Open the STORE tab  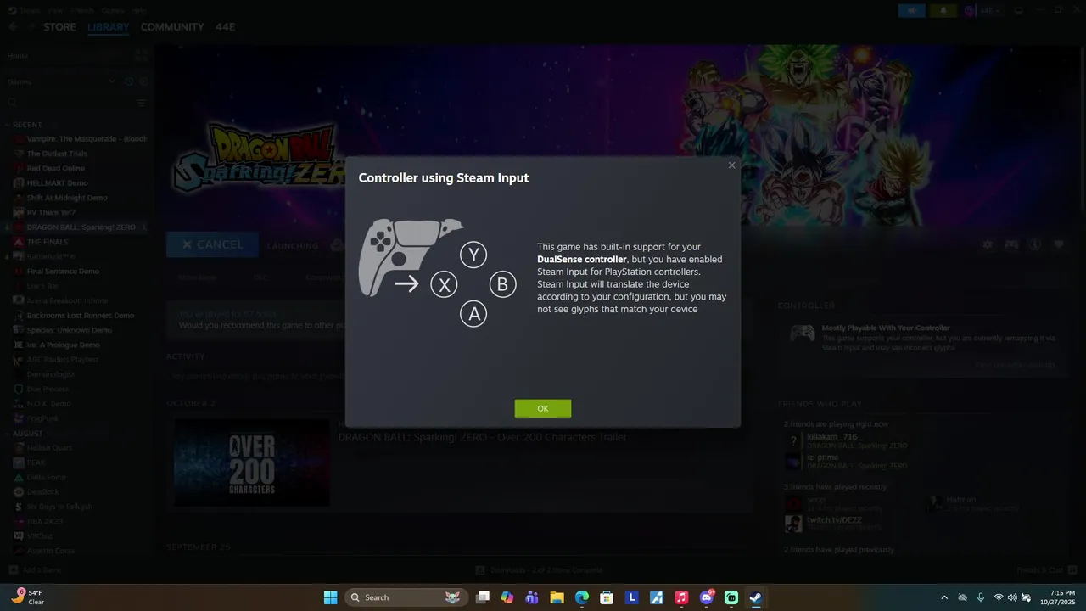tap(59, 27)
